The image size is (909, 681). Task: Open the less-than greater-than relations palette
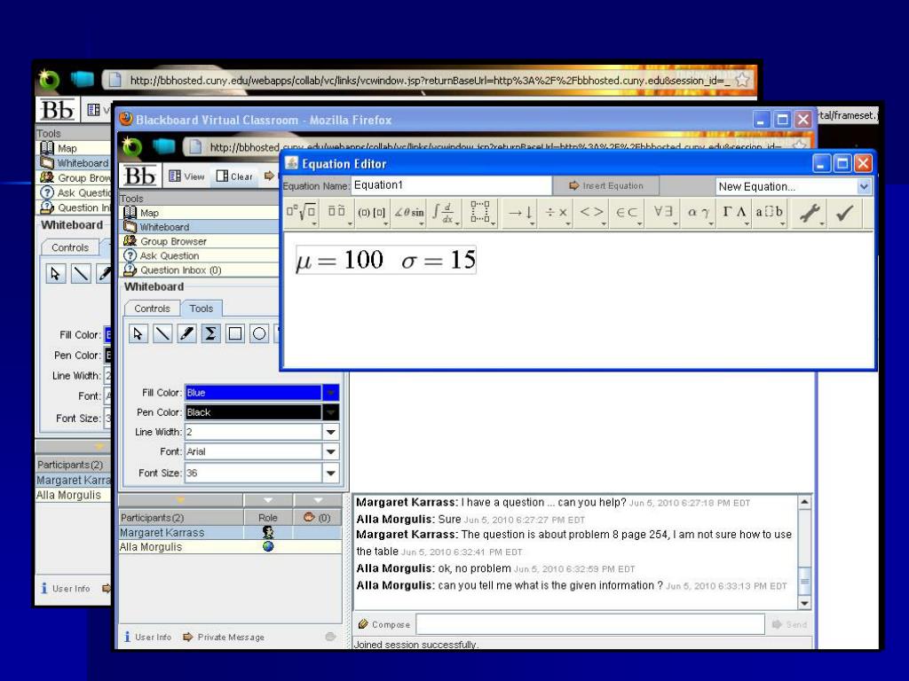click(x=591, y=213)
